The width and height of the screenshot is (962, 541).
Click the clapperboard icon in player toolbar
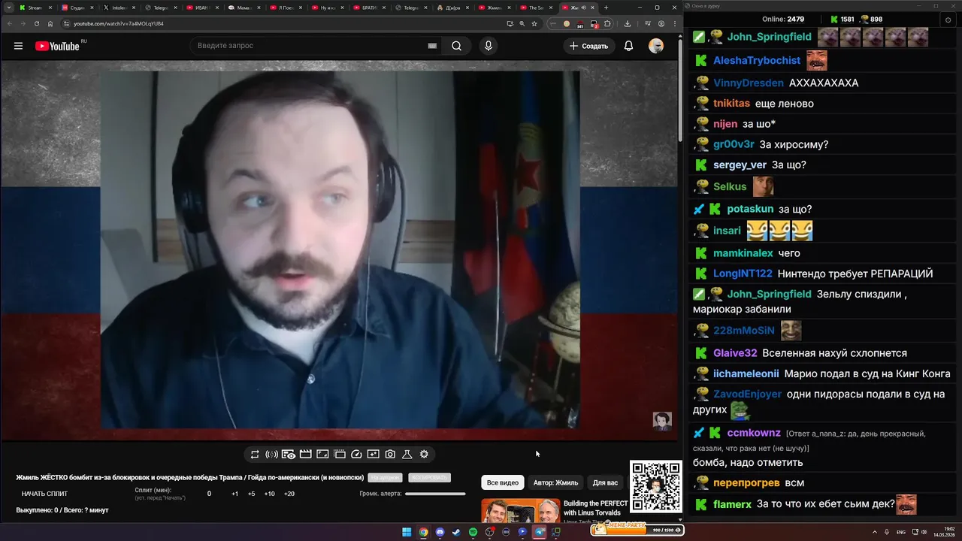click(x=306, y=454)
